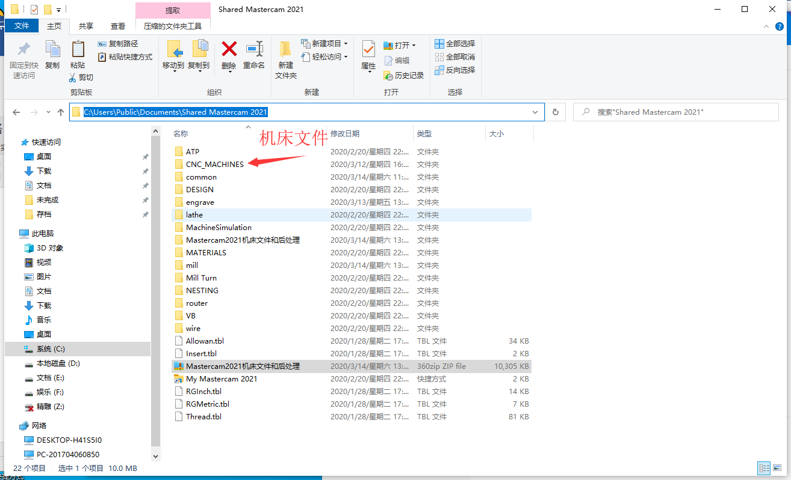The image size is (791, 480).
Task: Open the File (文件) tab
Action: (22, 26)
